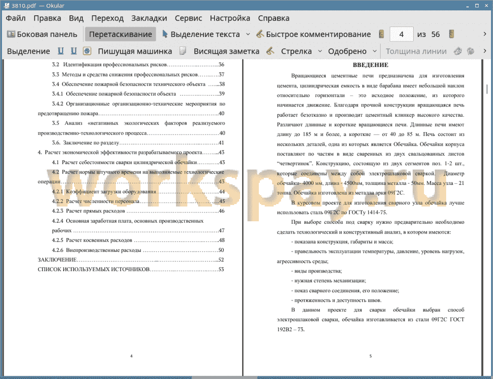
Task: Click the freehand line pencil icon
Action: point(270,51)
